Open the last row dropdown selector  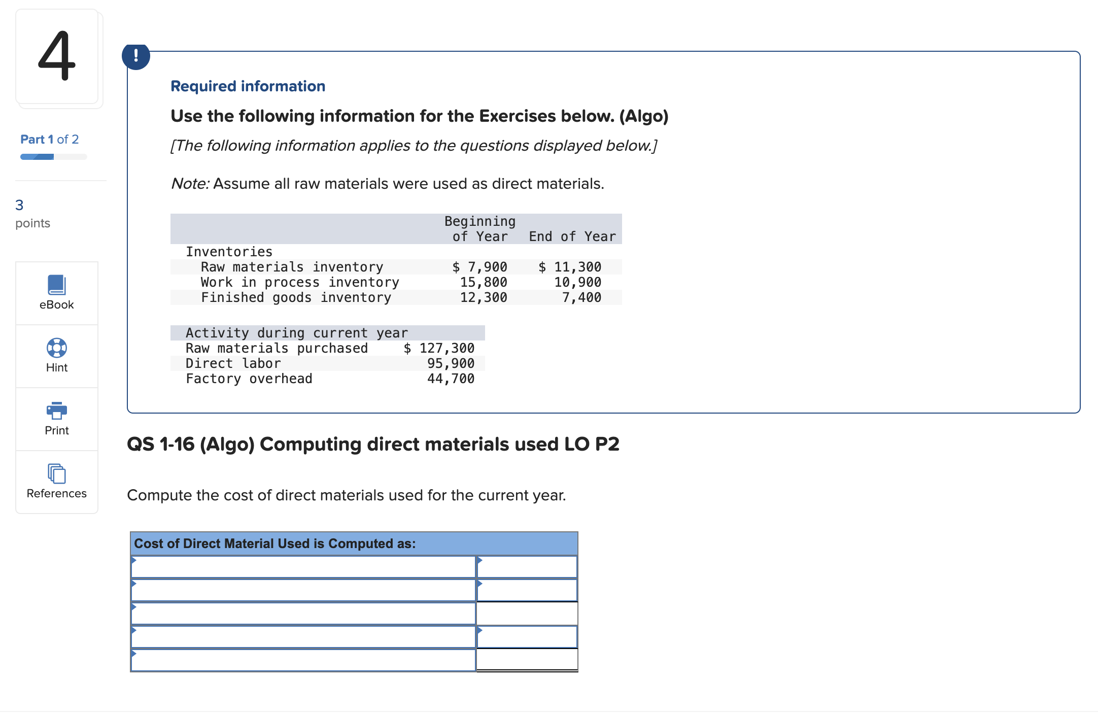pyautogui.click(x=133, y=655)
